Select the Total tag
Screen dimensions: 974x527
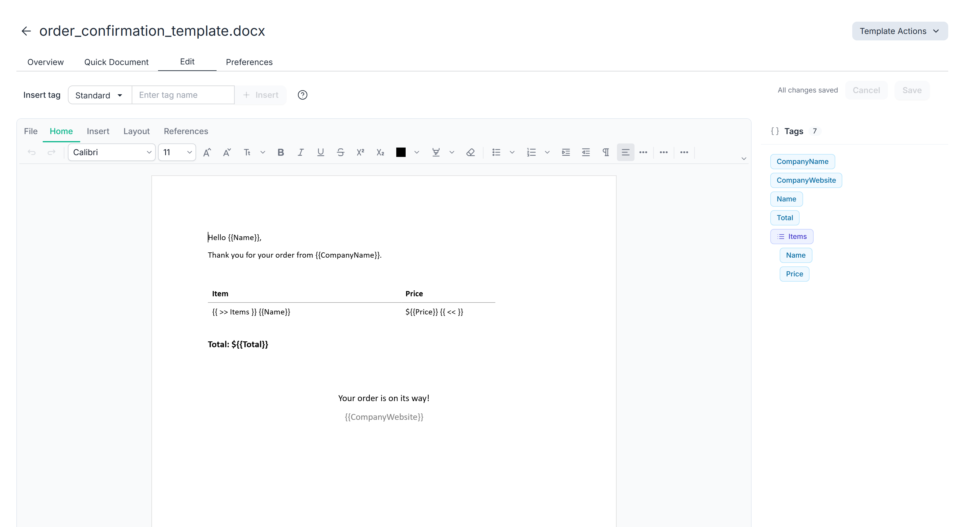[785, 218]
